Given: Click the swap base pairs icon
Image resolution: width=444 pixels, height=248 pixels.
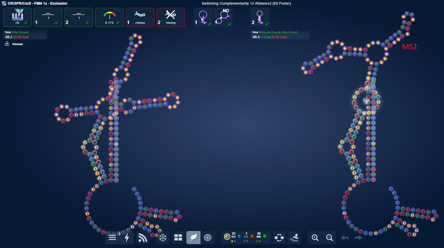Looking at the screenshot, I should point(279,238).
